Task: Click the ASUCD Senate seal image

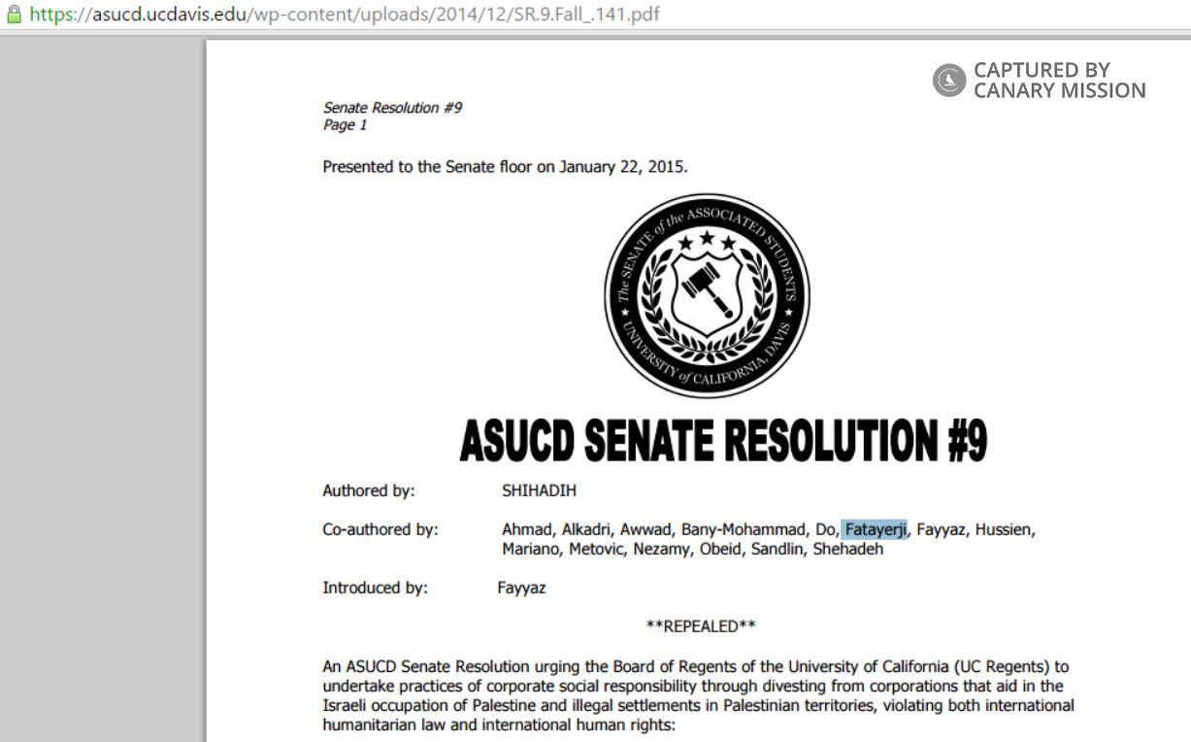Action: click(707, 295)
